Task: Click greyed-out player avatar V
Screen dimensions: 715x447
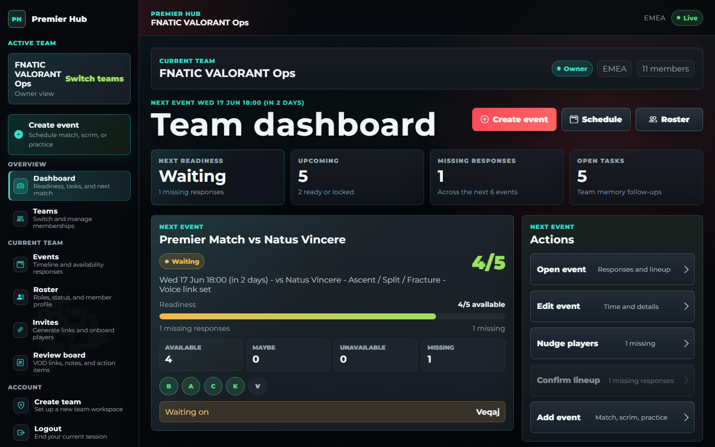Action: pos(257,386)
